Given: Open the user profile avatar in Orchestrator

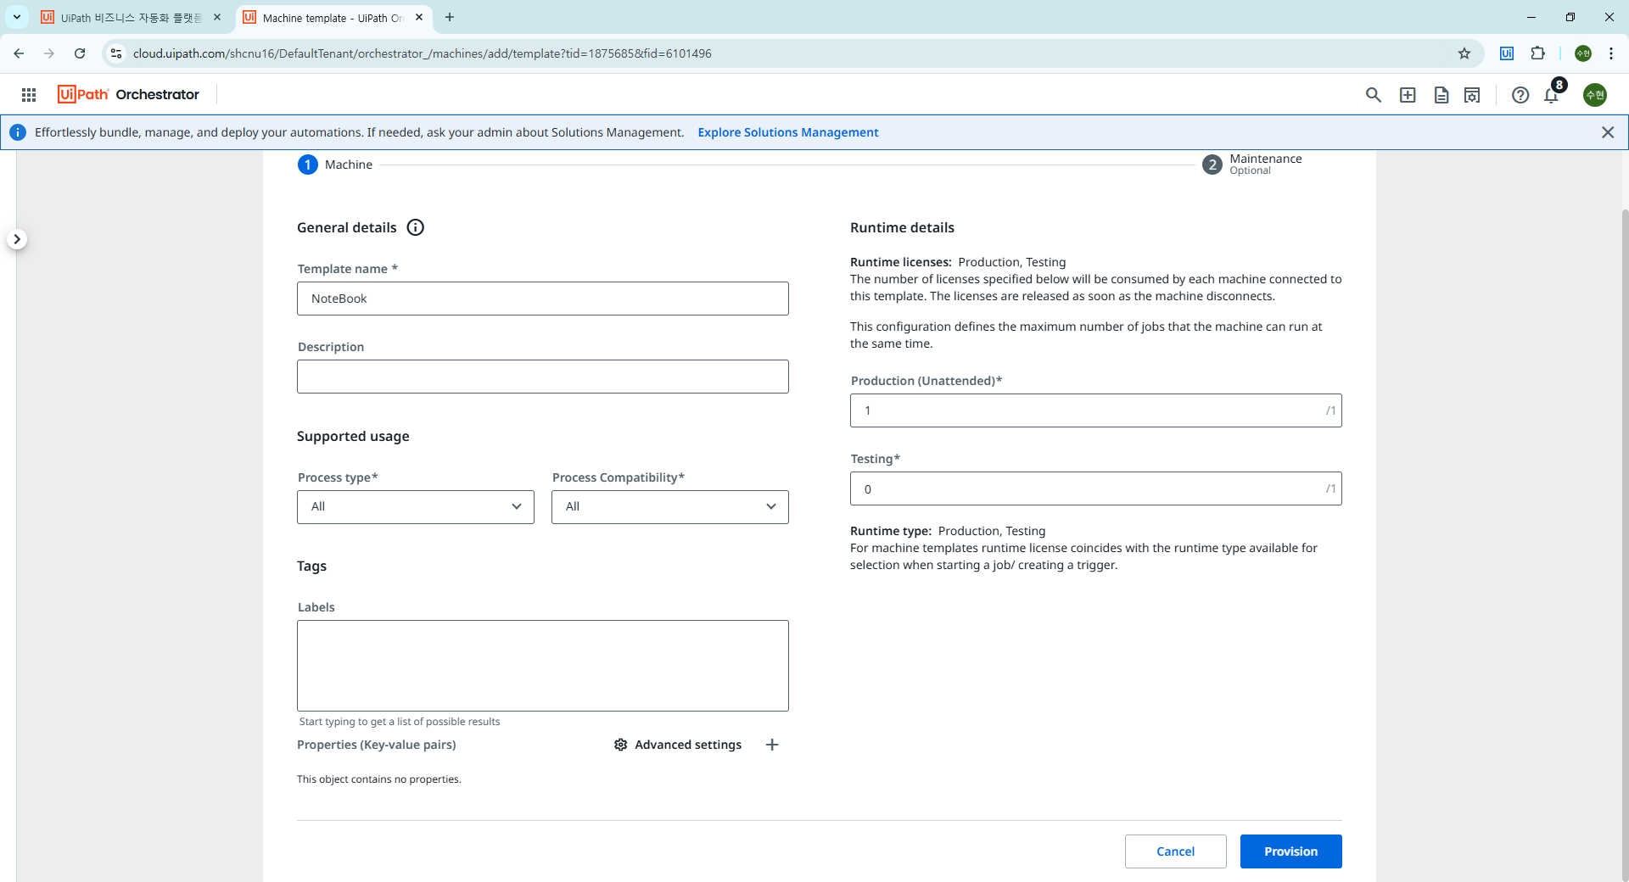Looking at the screenshot, I should (x=1595, y=95).
